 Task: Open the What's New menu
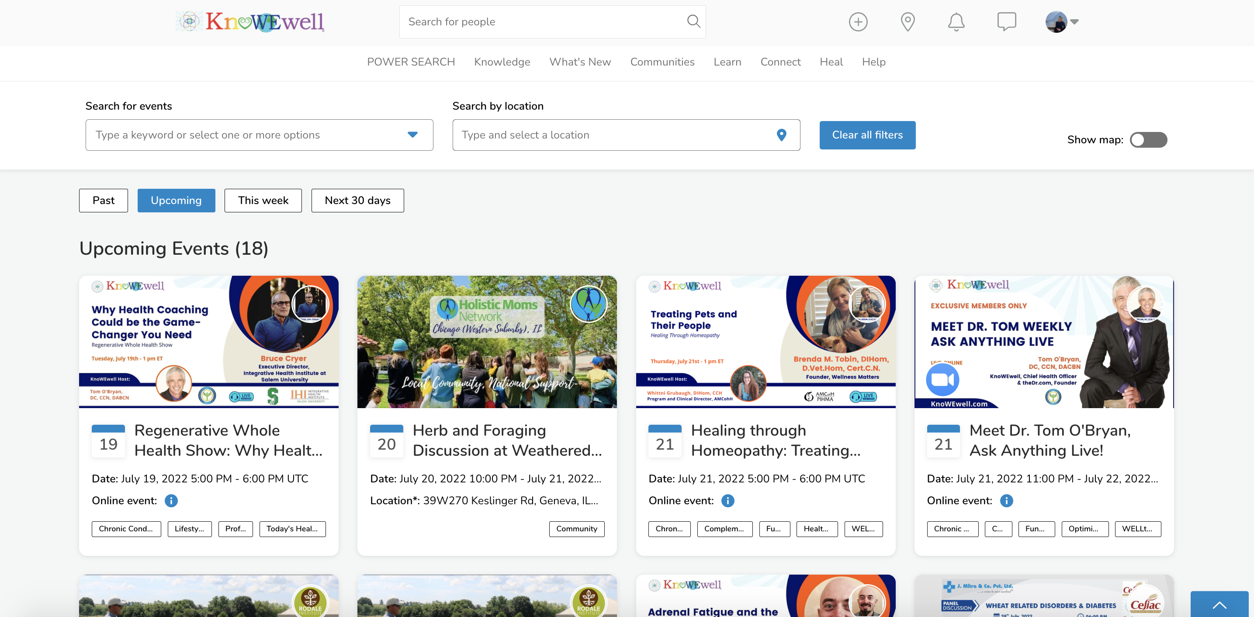[580, 62]
